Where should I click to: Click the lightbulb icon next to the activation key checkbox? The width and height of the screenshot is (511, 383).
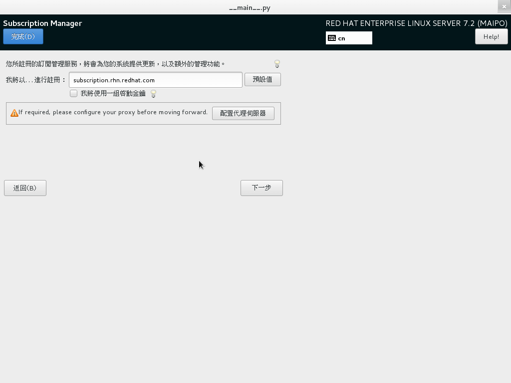point(153,94)
